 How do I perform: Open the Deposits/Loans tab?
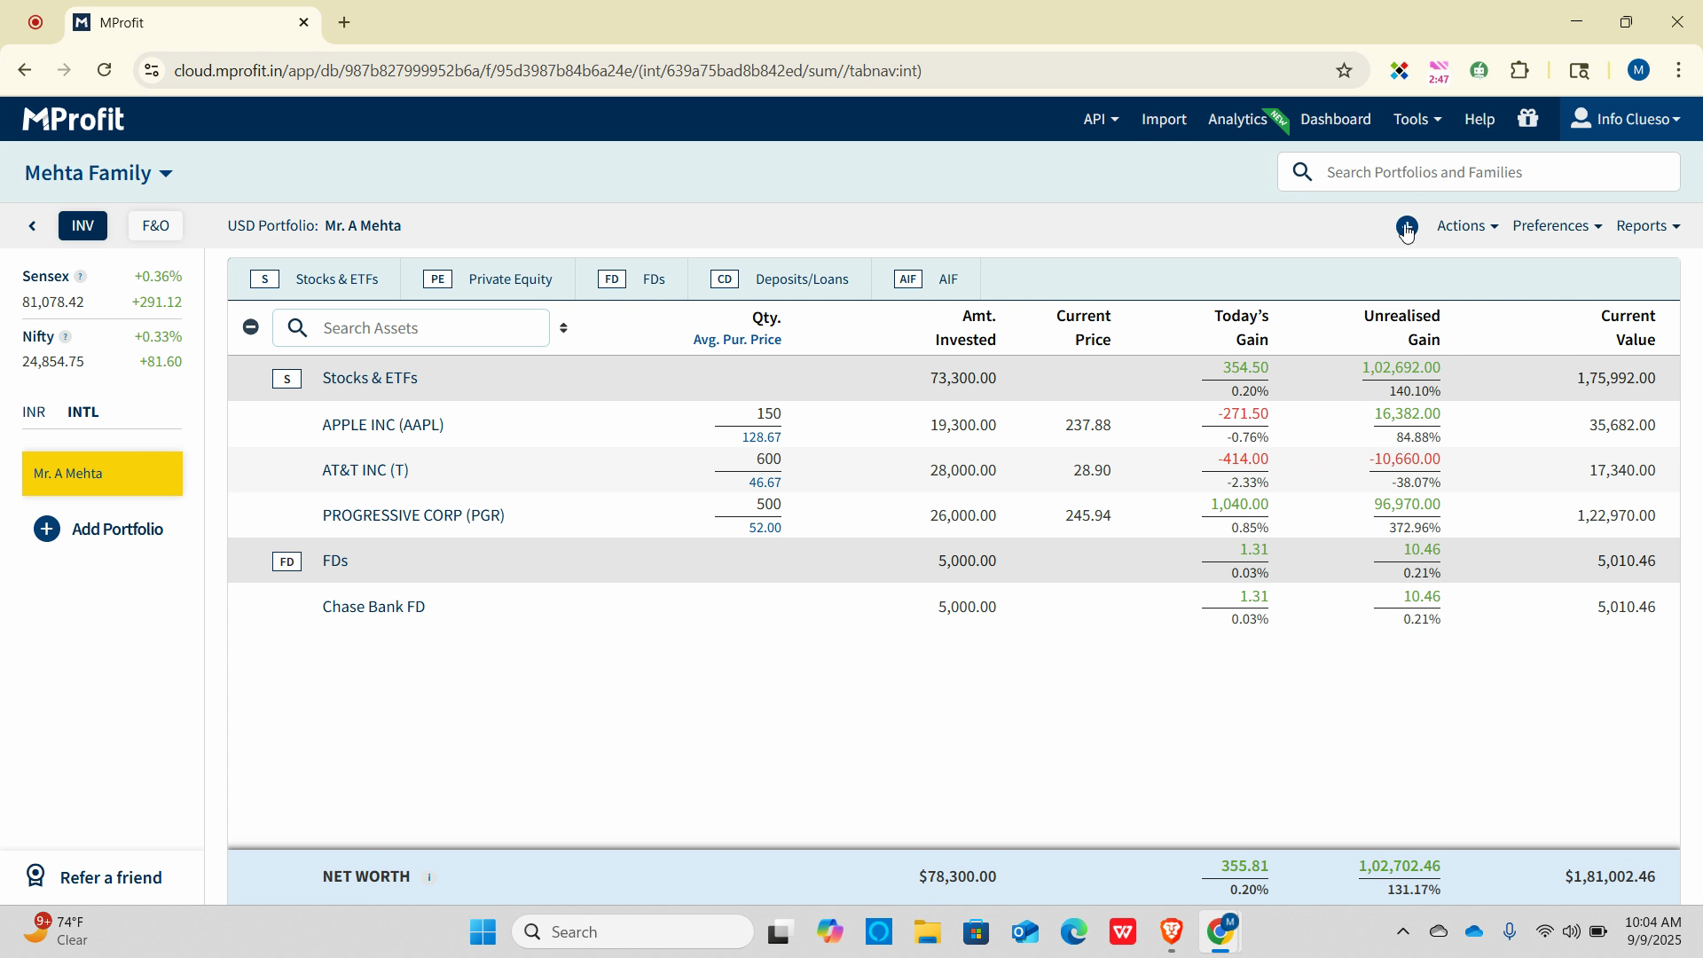tap(781, 279)
